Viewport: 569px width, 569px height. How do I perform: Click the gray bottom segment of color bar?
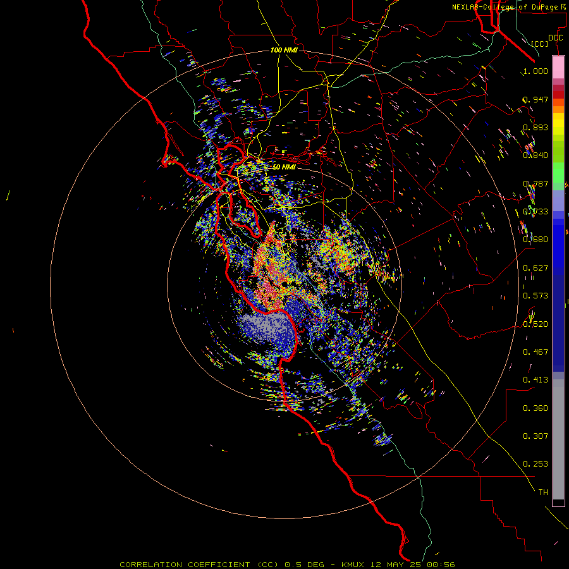558,439
